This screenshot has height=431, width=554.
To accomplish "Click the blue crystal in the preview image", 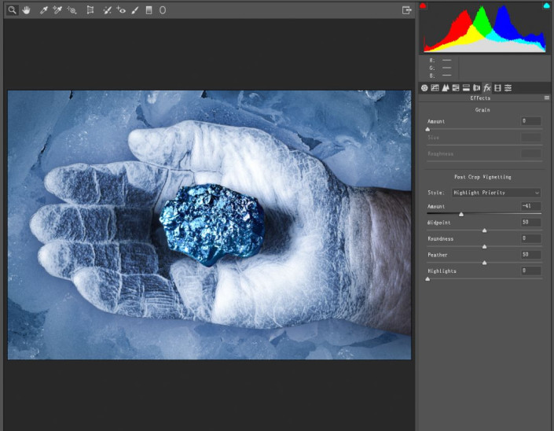I will pyautogui.click(x=212, y=224).
